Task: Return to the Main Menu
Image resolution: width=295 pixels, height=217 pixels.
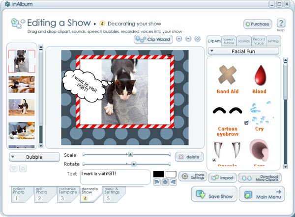Action: tap(262, 194)
